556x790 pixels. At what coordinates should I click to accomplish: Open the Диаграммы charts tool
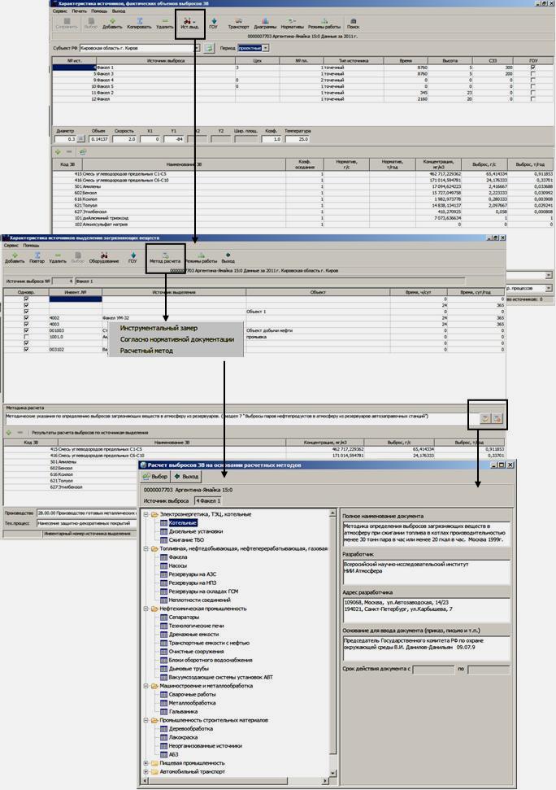[265, 23]
